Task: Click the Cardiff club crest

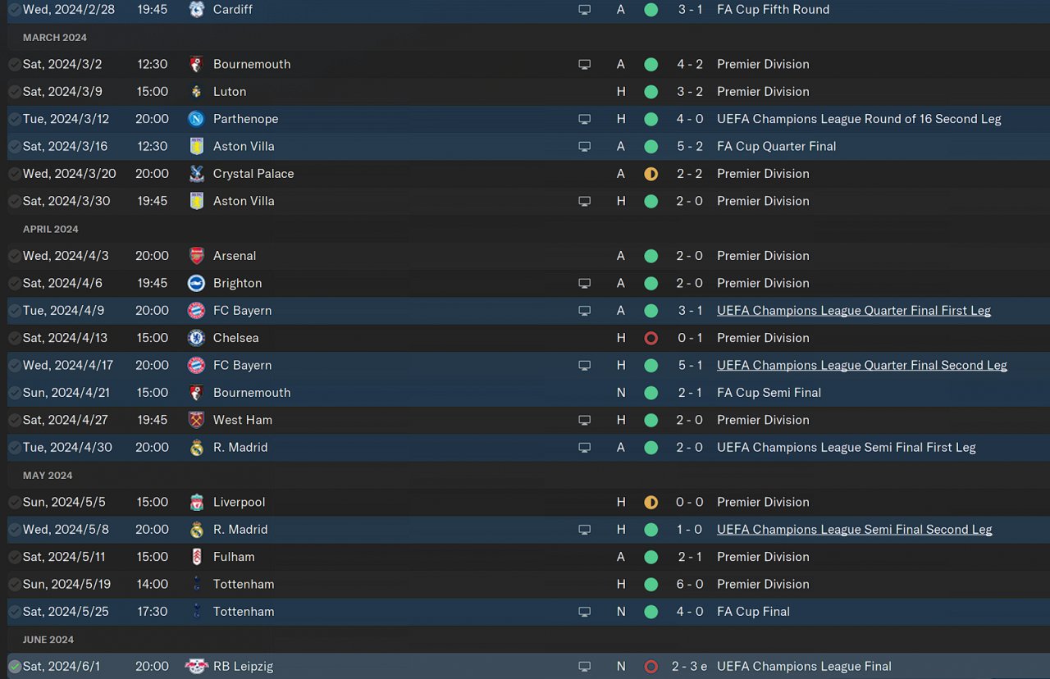Action: click(196, 10)
